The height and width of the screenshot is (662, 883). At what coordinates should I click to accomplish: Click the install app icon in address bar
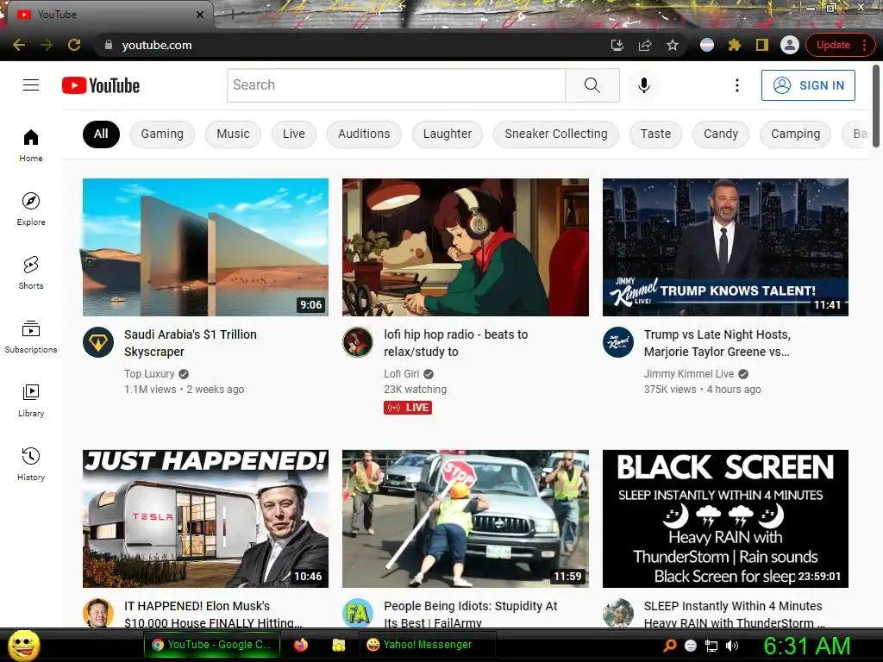click(617, 45)
